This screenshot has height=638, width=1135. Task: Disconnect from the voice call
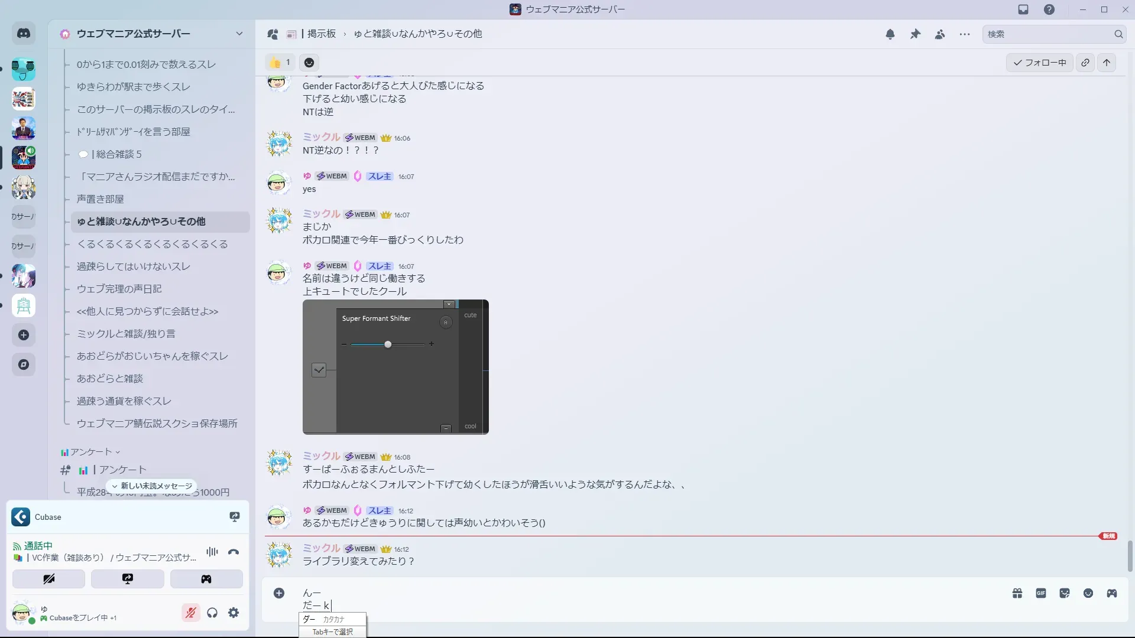[x=234, y=552]
